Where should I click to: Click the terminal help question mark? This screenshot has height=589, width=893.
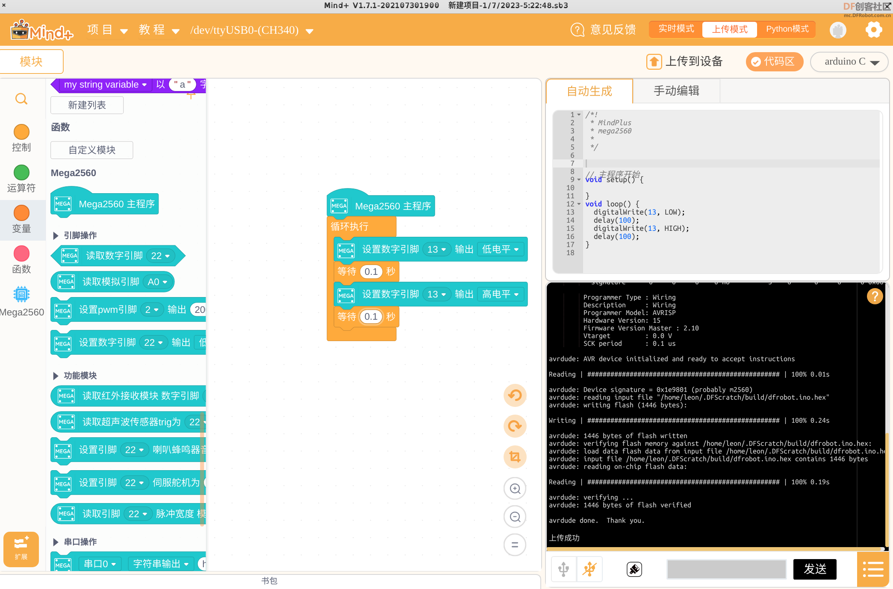pyautogui.click(x=875, y=296)
